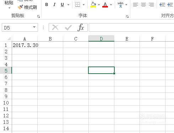Open Paste options dropdown arrow
This screenshot has width=174, height=133.
click(9, 8)
